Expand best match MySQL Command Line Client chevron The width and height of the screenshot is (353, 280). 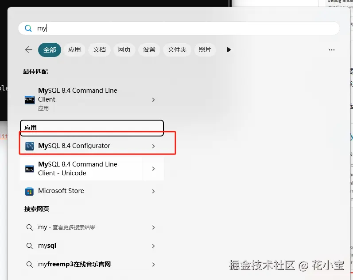coord(153,100)
